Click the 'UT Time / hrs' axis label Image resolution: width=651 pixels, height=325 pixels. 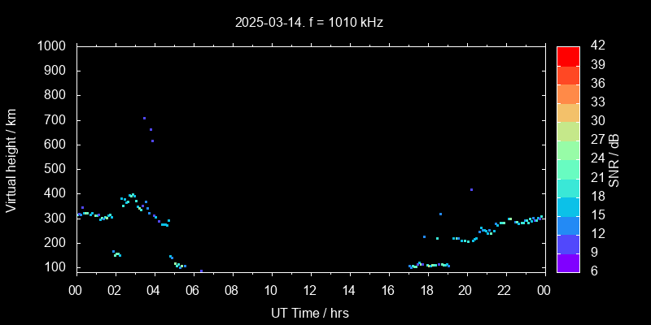tap(309, 312)
